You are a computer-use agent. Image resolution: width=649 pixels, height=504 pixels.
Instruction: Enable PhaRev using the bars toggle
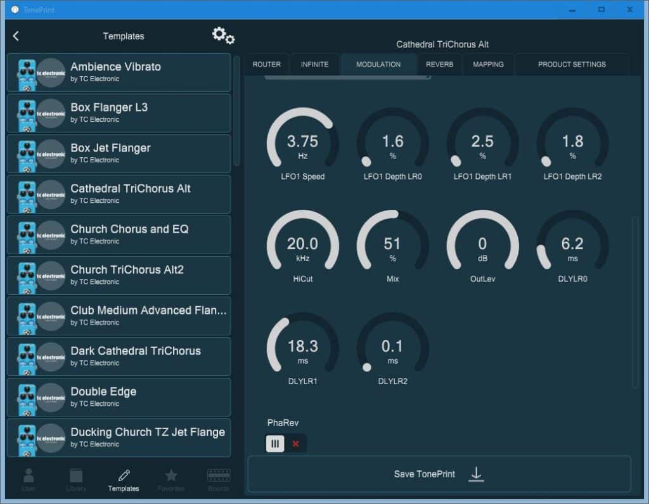[275, 444]
